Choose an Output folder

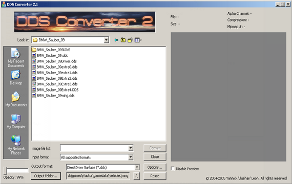point(46,176)
